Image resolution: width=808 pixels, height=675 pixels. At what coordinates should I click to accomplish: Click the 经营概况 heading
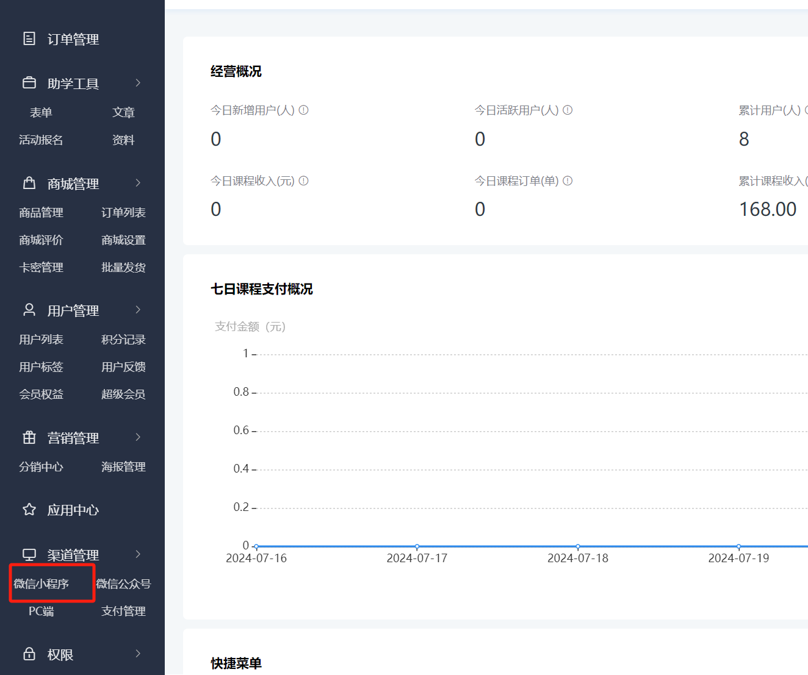236,71
